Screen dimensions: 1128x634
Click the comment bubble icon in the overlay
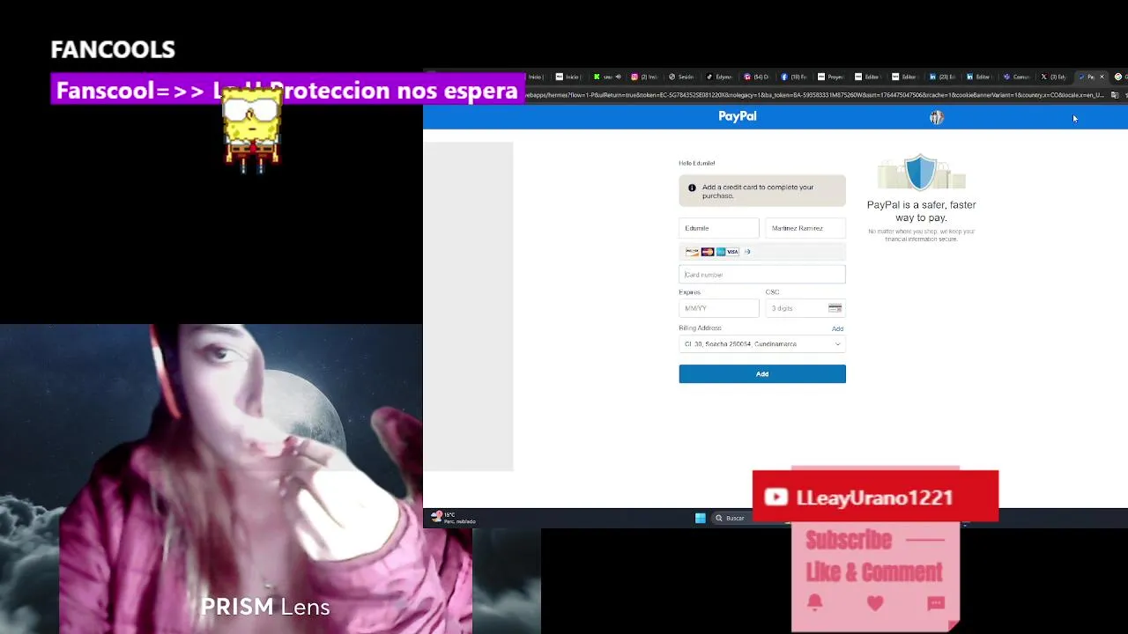936,603
